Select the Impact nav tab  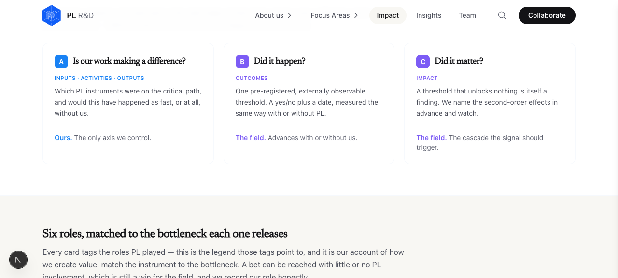point(388,15)
